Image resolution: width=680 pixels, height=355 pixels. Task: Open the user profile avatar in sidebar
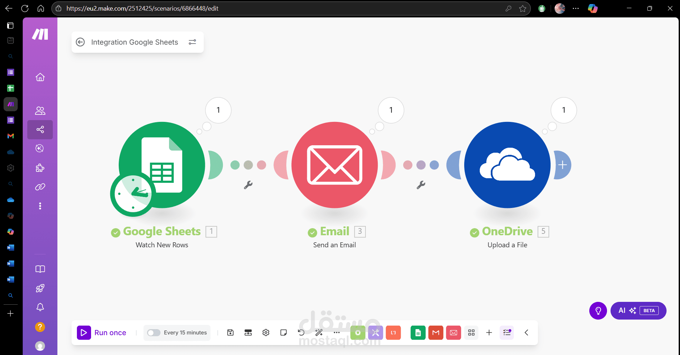[x=40, y=346]
